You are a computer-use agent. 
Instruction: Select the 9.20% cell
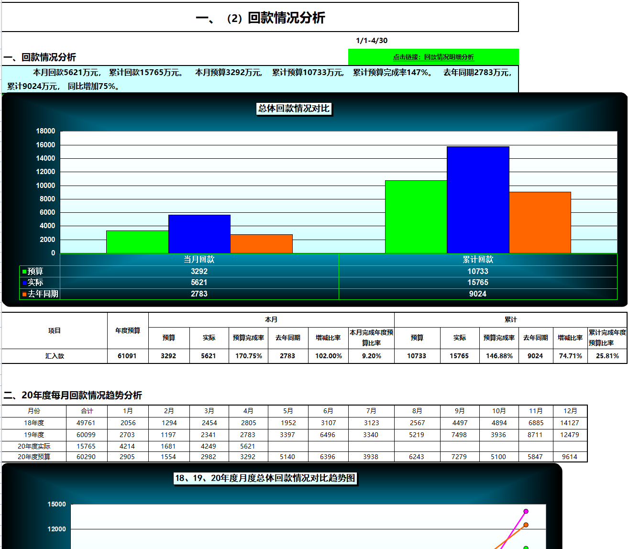coord(372,356)
